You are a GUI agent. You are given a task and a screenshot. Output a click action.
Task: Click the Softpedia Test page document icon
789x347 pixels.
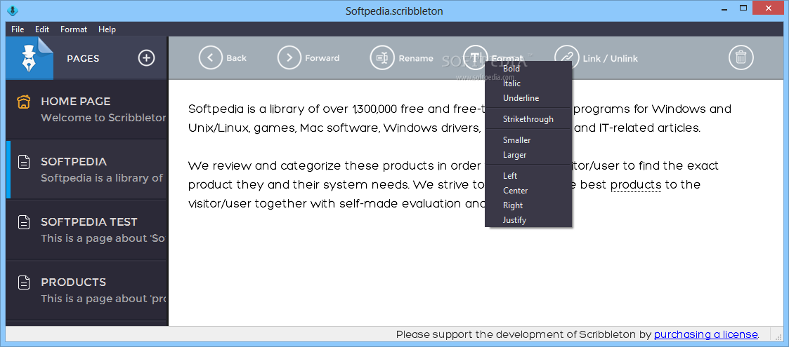(x=24, y=222)
